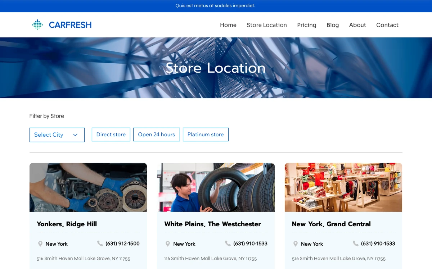Click the location pin in Grand Central card
The width and height of the screenshot is (432, 269).
tap(296, 244)
